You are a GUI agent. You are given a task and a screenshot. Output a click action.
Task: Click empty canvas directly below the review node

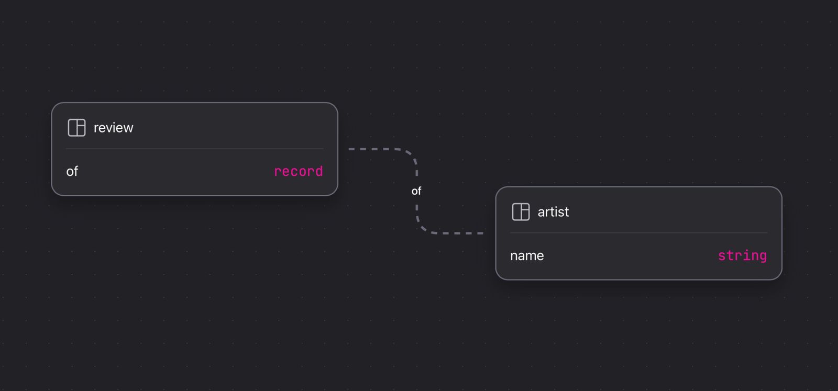tap(194, 246)
